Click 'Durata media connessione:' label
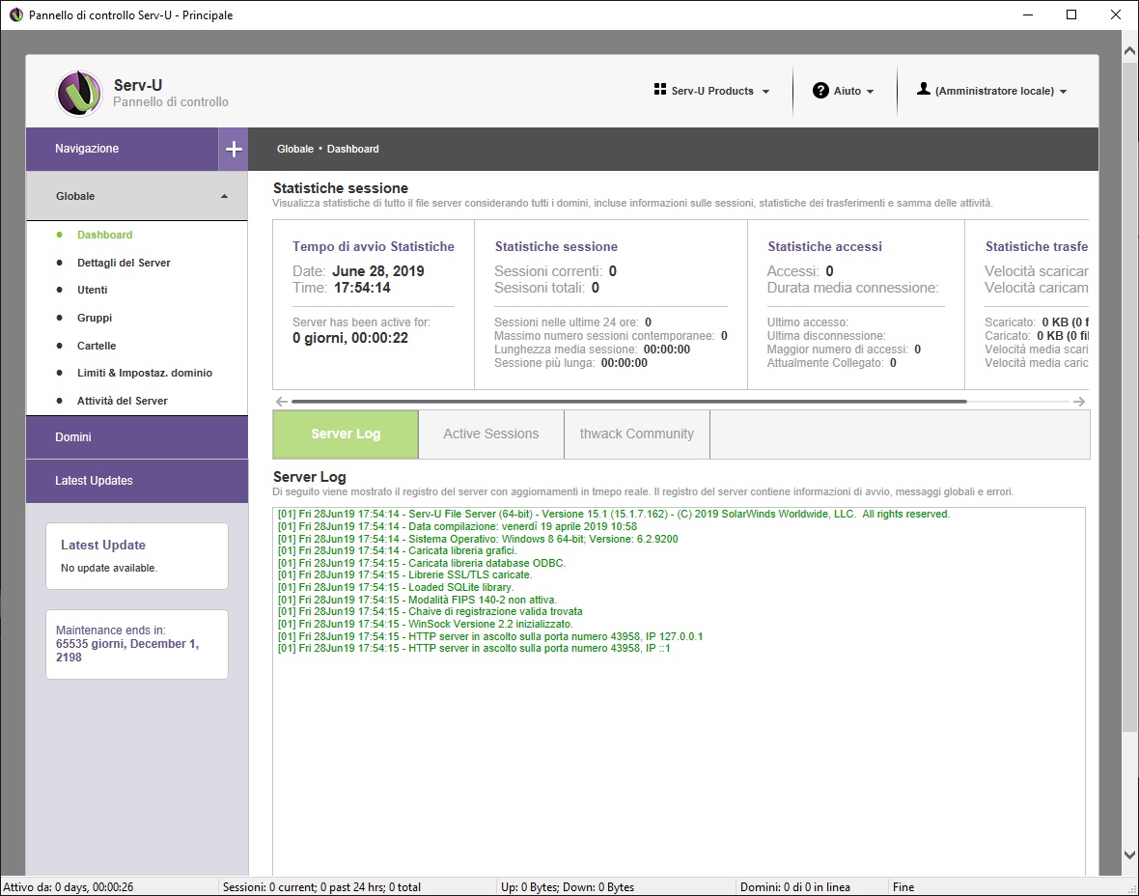The height and width of the screenshot is (896, 1139). (852, 288)
